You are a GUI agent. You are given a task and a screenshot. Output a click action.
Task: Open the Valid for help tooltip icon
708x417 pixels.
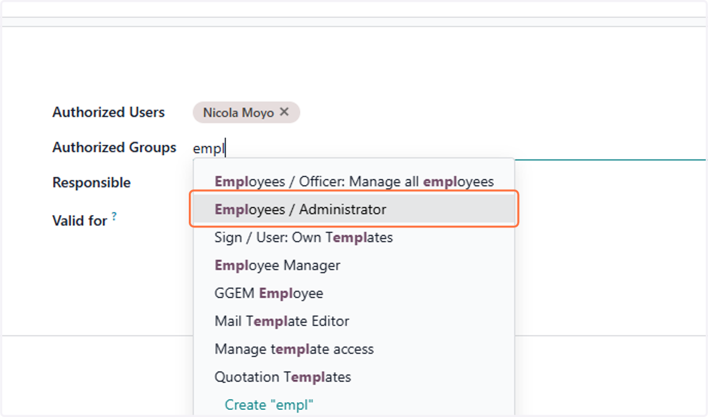(x=114, y=217)
